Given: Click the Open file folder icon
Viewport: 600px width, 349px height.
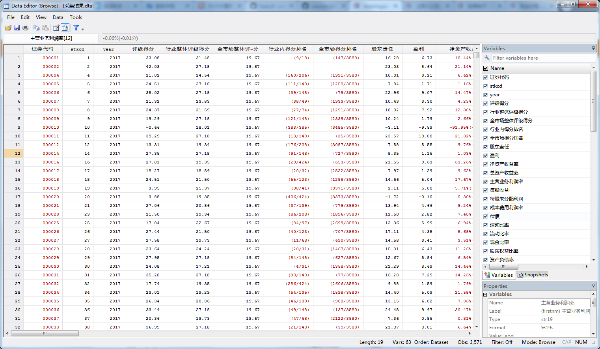Looking at the screenshot, I should click(8, 28).
